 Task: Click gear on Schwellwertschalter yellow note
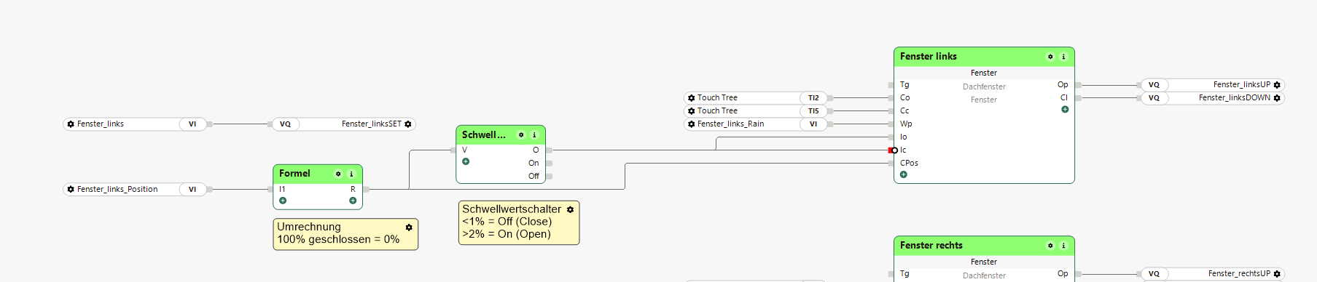coord(570,209)
